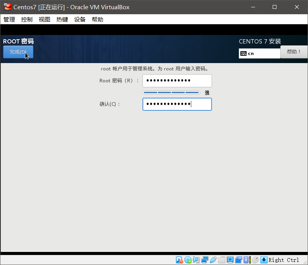Click the keyboard layout icon beside cn
The width and height of the screenshot is (308, 265).
coord(243,53)
